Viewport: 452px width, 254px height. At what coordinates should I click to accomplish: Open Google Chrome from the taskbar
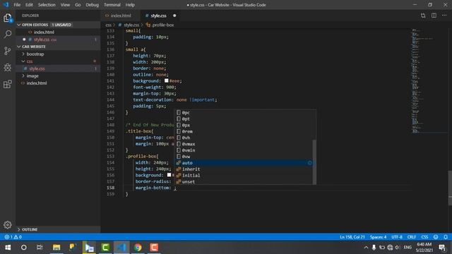[138, 248]
